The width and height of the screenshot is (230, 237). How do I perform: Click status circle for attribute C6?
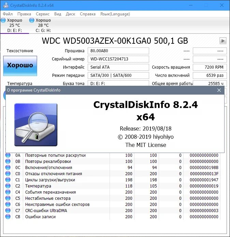(x=8, y=204)
